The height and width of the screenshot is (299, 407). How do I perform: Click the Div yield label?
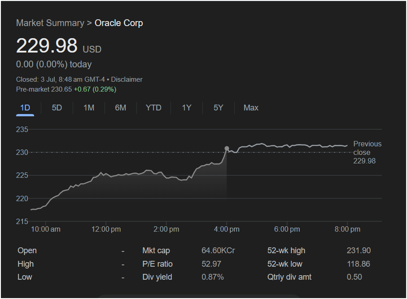click(157, 277)
